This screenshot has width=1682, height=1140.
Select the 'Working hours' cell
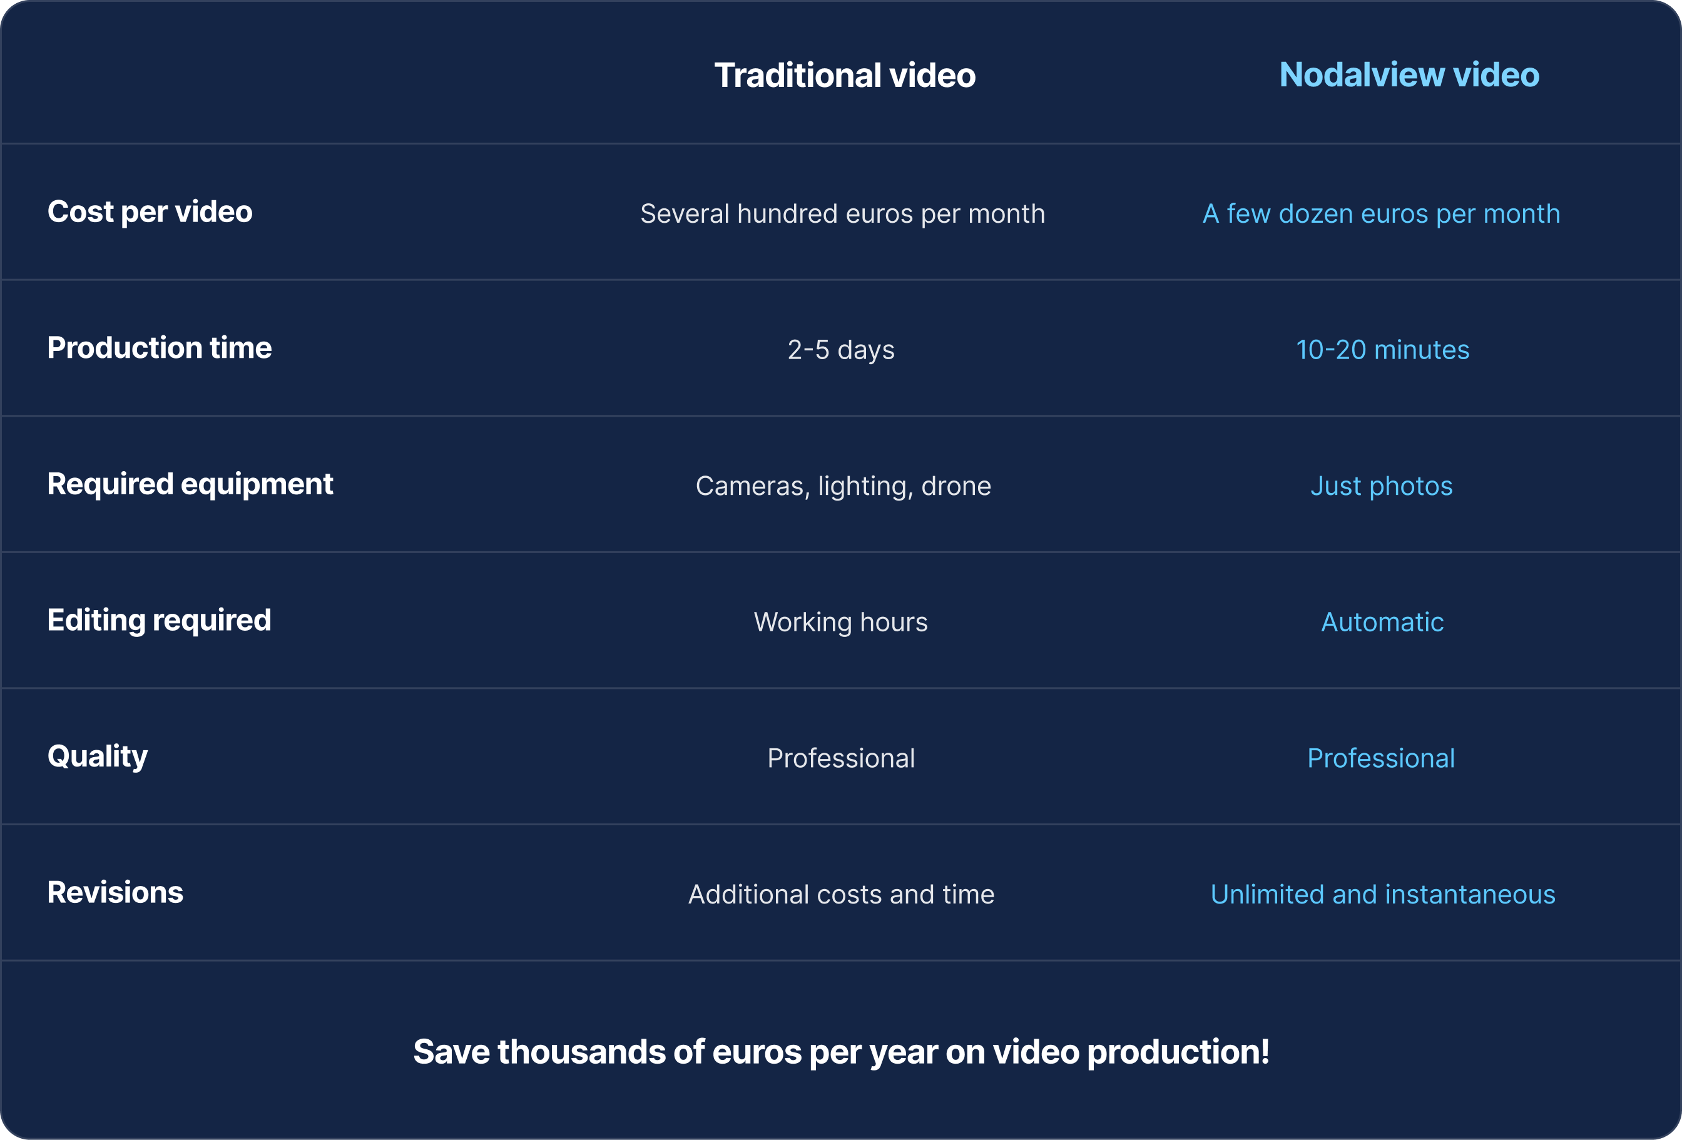[840, 623]
